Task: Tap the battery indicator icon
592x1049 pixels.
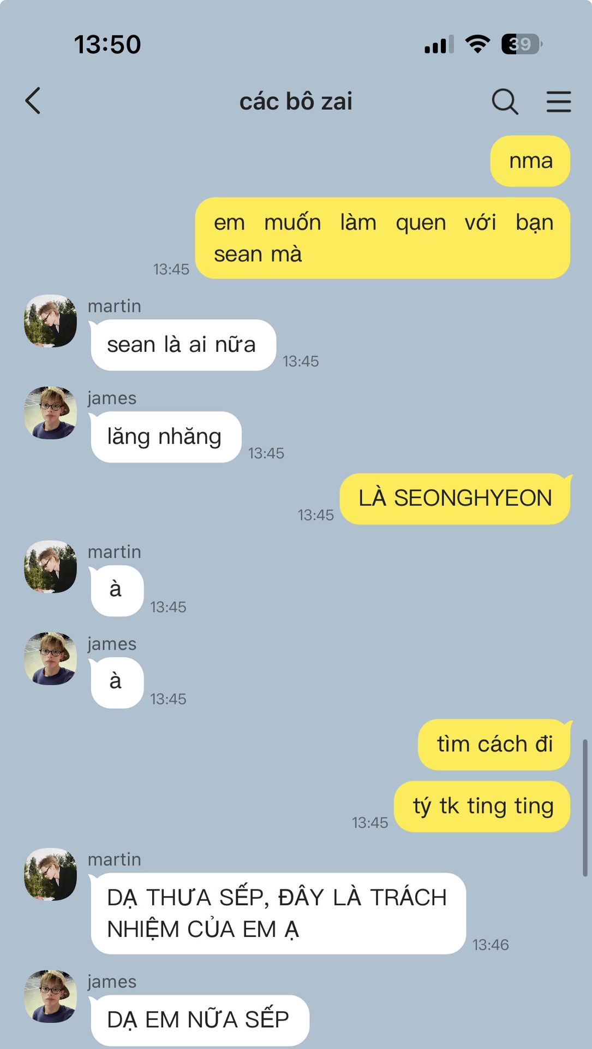Action: point(522,44)
